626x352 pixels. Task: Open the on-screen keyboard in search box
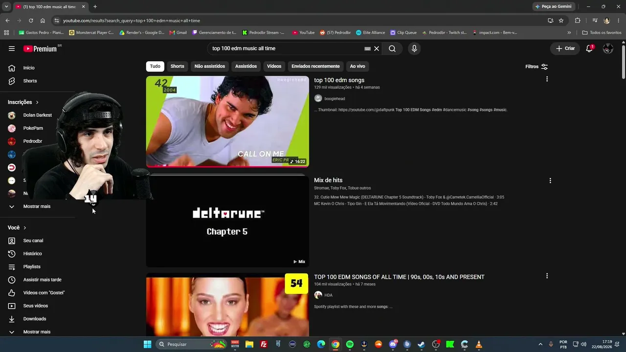click(x=367, y=48)
